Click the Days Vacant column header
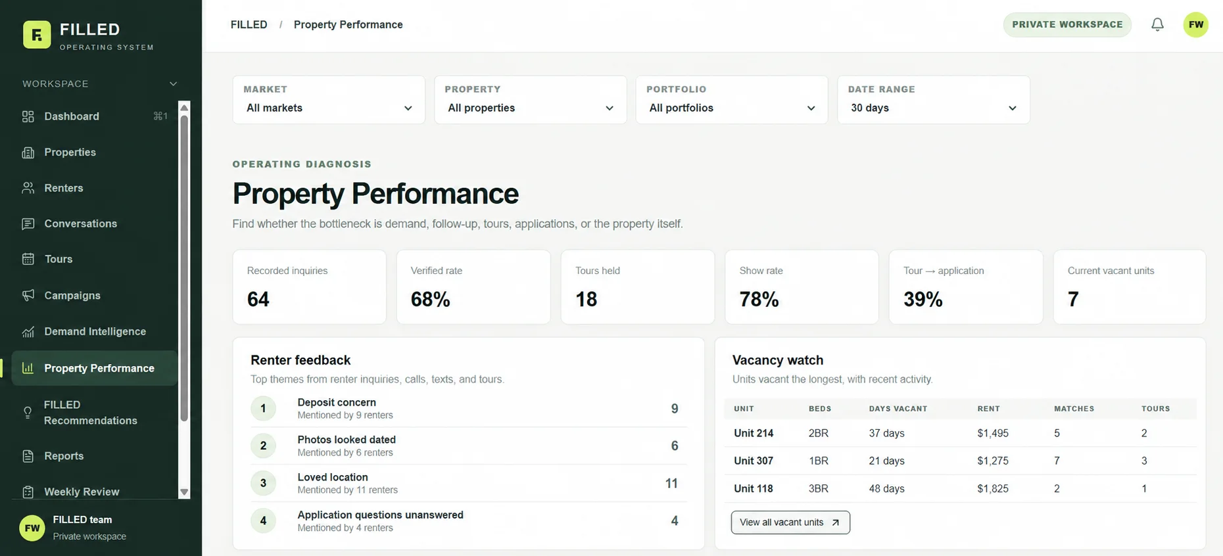The height and width of the screenshot is (556, 1223). (898, 409)
